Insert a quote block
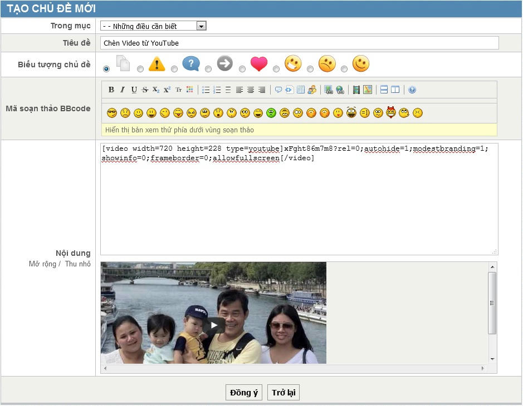Viewport: 523px width, 406px height. [278, 90]
